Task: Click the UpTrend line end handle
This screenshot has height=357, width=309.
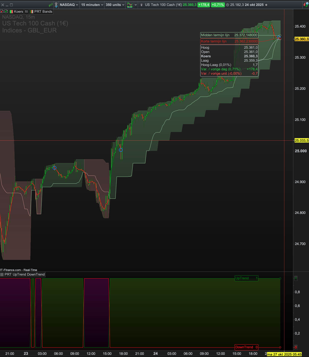Action: click(280, 278)
